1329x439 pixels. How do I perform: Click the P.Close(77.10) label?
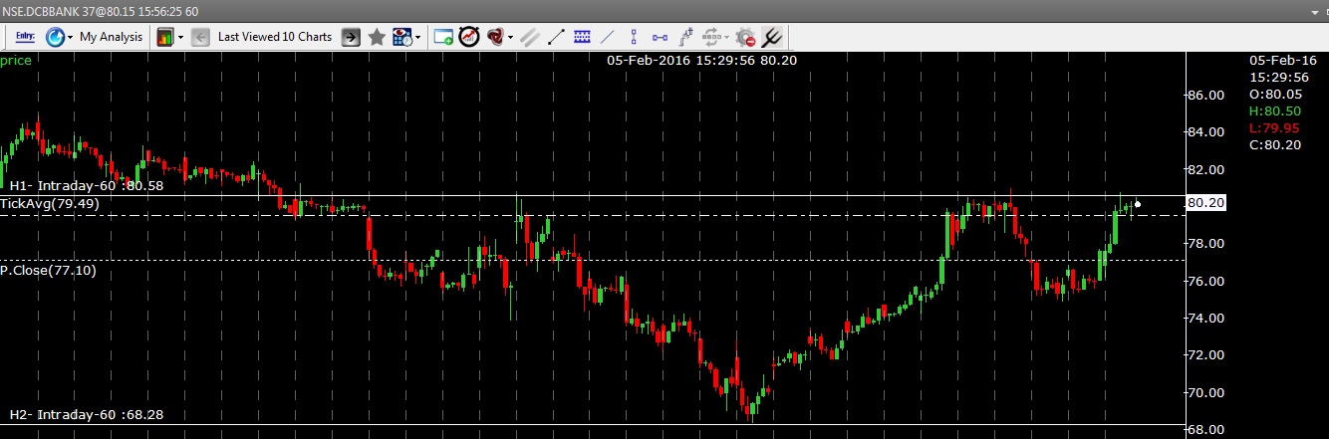(x=48, y=270)
